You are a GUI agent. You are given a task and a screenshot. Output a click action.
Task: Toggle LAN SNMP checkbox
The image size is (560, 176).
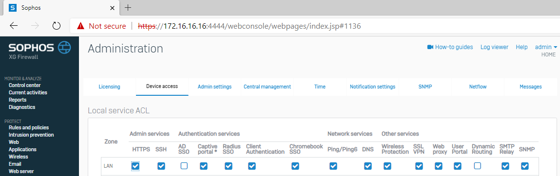coord(524,166)
